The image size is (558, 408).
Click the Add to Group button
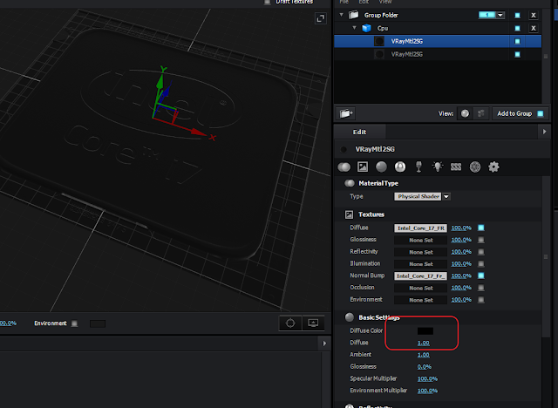tap(520, 113)
